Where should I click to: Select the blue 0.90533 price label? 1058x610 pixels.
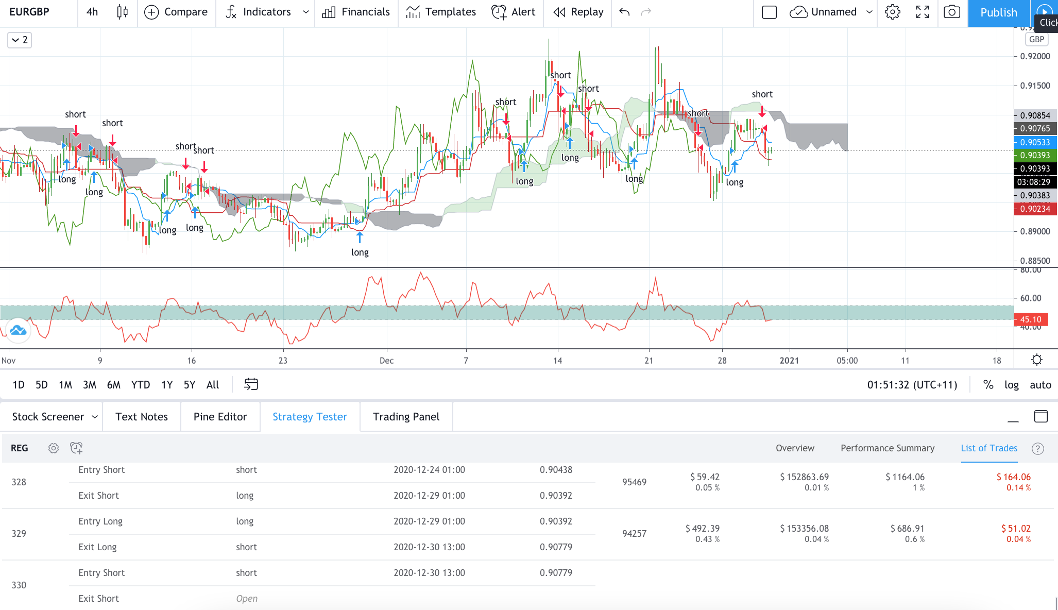click(1035, 142)
